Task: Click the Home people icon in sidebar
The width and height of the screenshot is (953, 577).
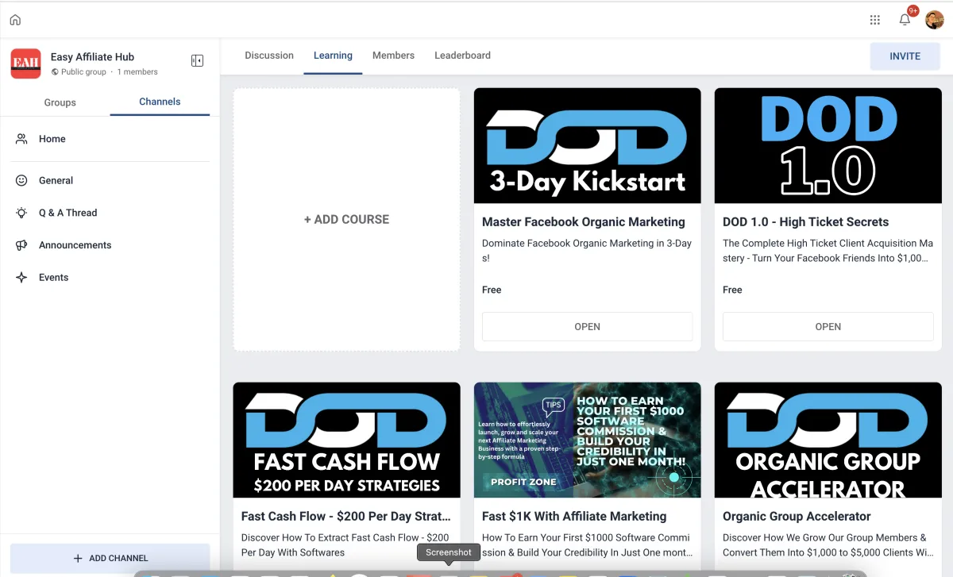Action: (21, 139)
